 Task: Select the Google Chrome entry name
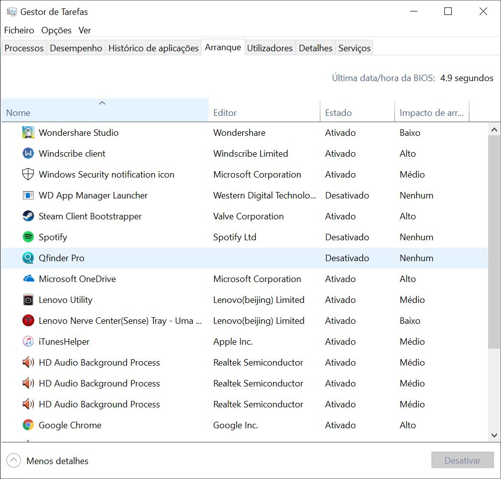click(70, 425)
